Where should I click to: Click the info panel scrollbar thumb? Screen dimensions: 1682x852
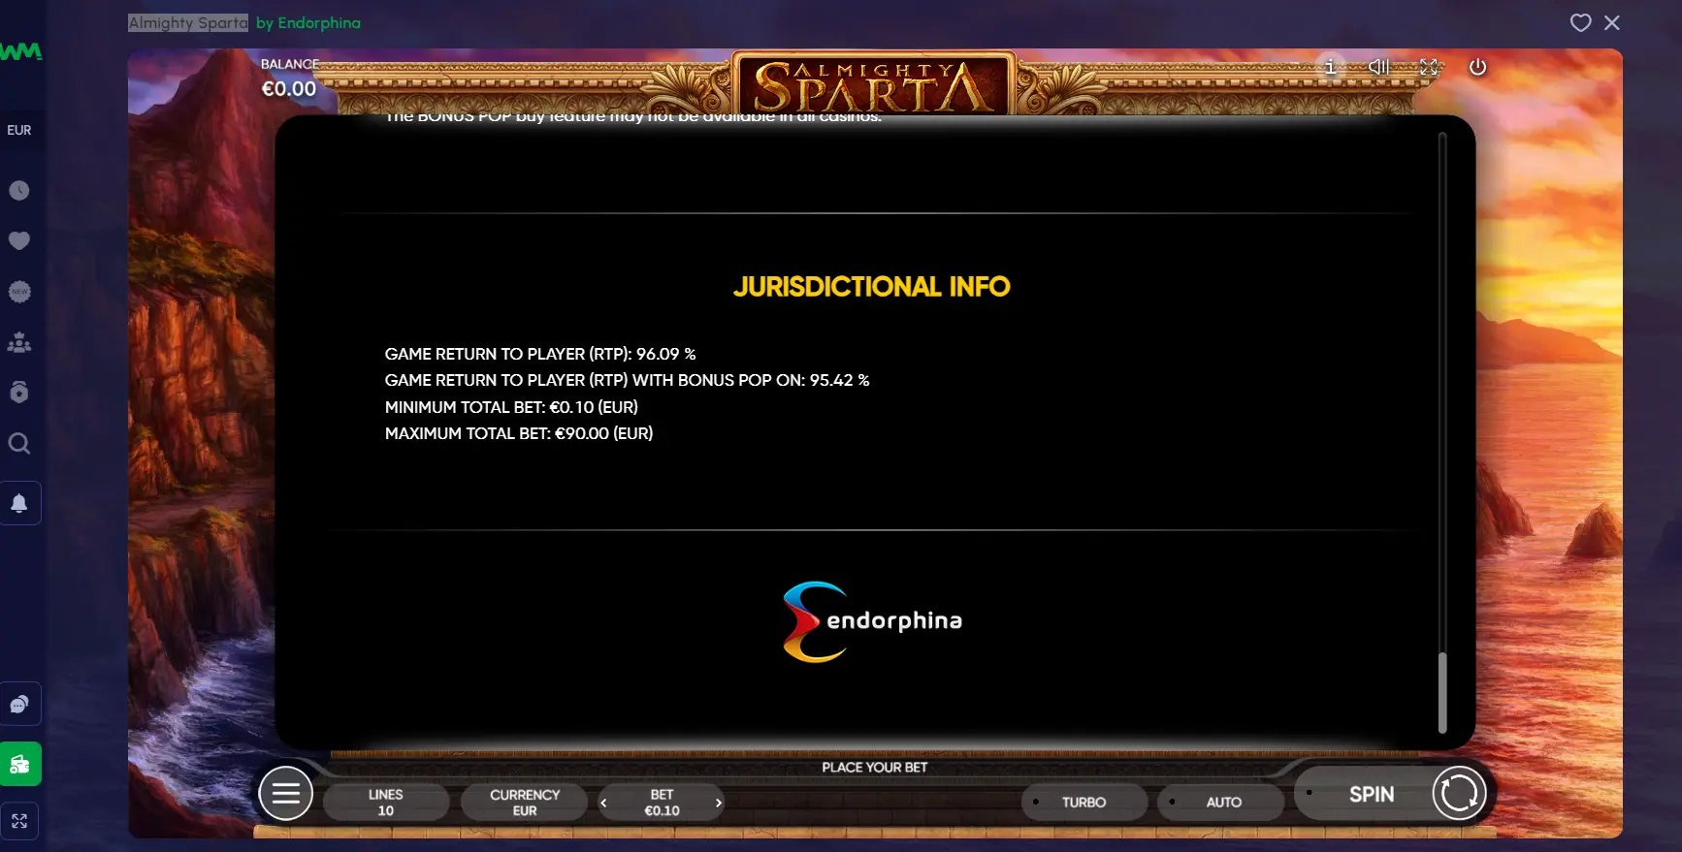click(x=1441, y=692)
